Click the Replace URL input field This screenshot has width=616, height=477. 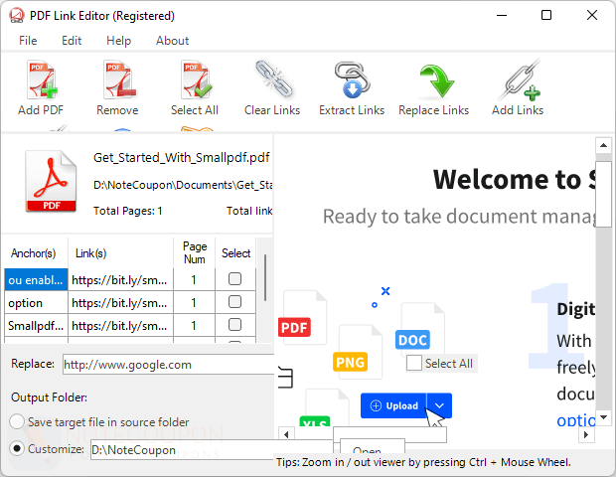[x=169, y=365]
